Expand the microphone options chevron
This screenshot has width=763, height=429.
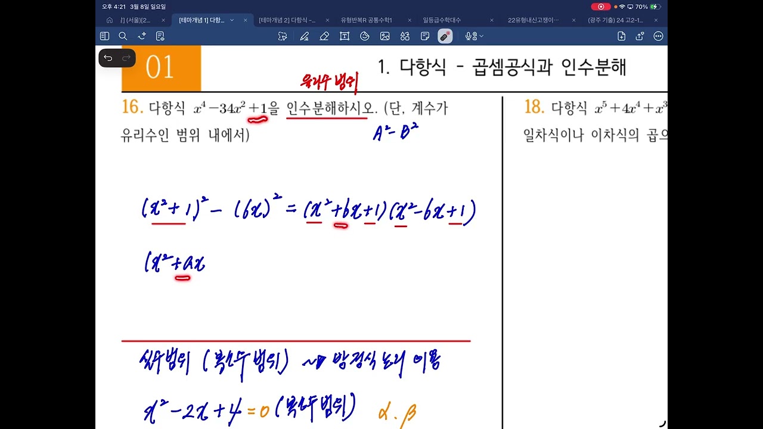pos(481,36)
